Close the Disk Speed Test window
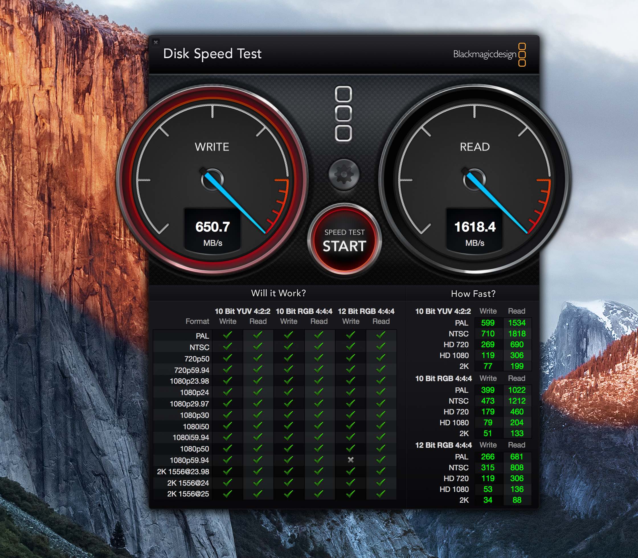 (x=156, y=42)
